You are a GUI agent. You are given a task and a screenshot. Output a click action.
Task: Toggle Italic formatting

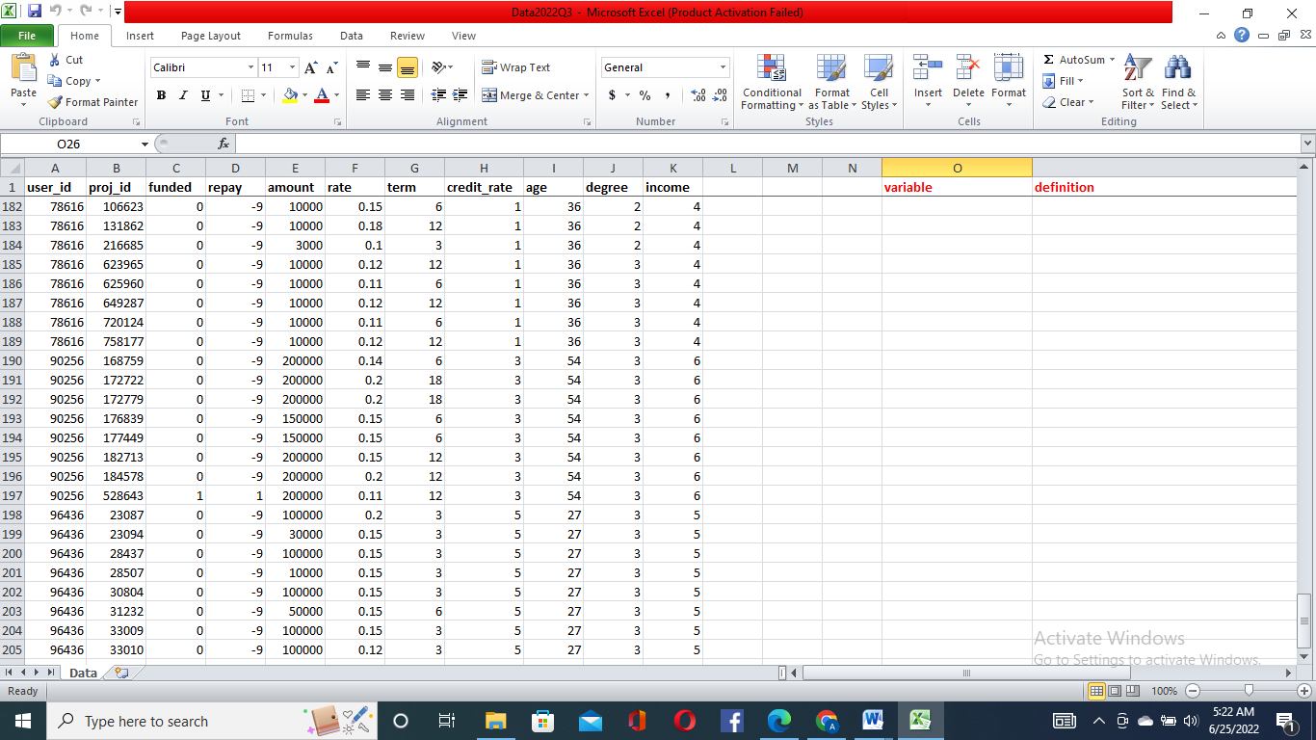[183, 95]
